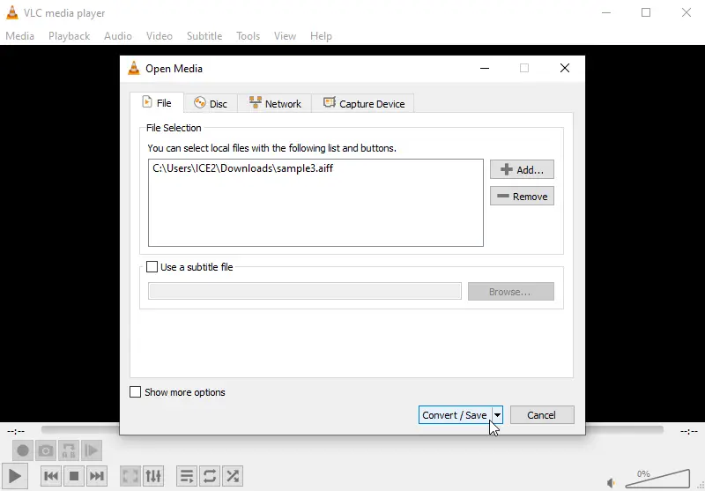The height and width of the screenshot is (491, 705).
Task: Jump to previous media track
Action: click(51, 476)
